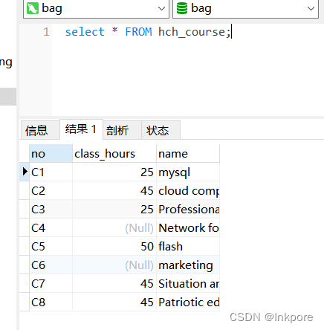The image size is (324, 330).
Task: Select the Professiona name cell
Action: 188,209
